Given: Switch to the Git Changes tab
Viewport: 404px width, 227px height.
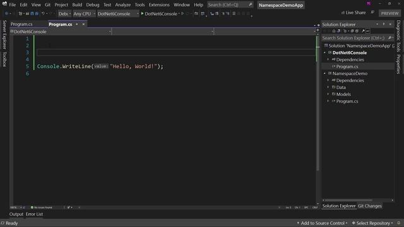Looking at the screenshot, I should coord(370,206).
